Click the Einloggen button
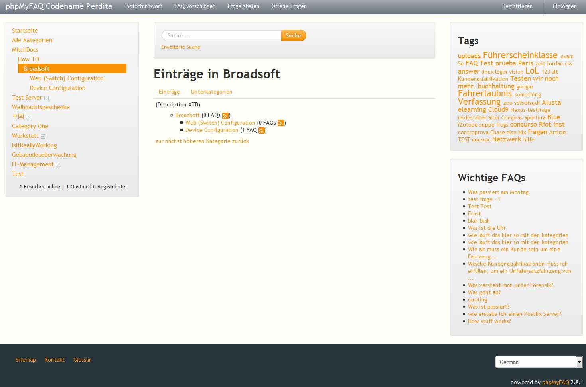586x387 pixels. pos(564,6)
